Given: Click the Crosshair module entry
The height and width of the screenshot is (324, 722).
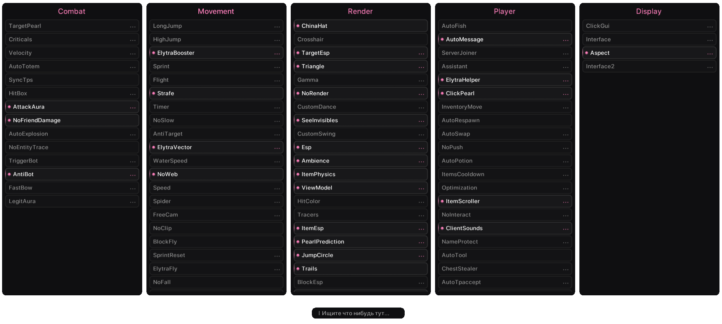Looking at the screenshot, I should (x=311, y=39).
